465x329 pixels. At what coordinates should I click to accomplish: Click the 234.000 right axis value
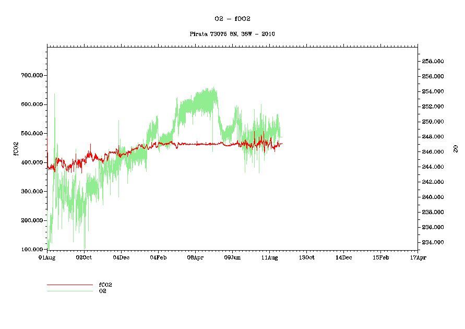(x=433, y=242)
